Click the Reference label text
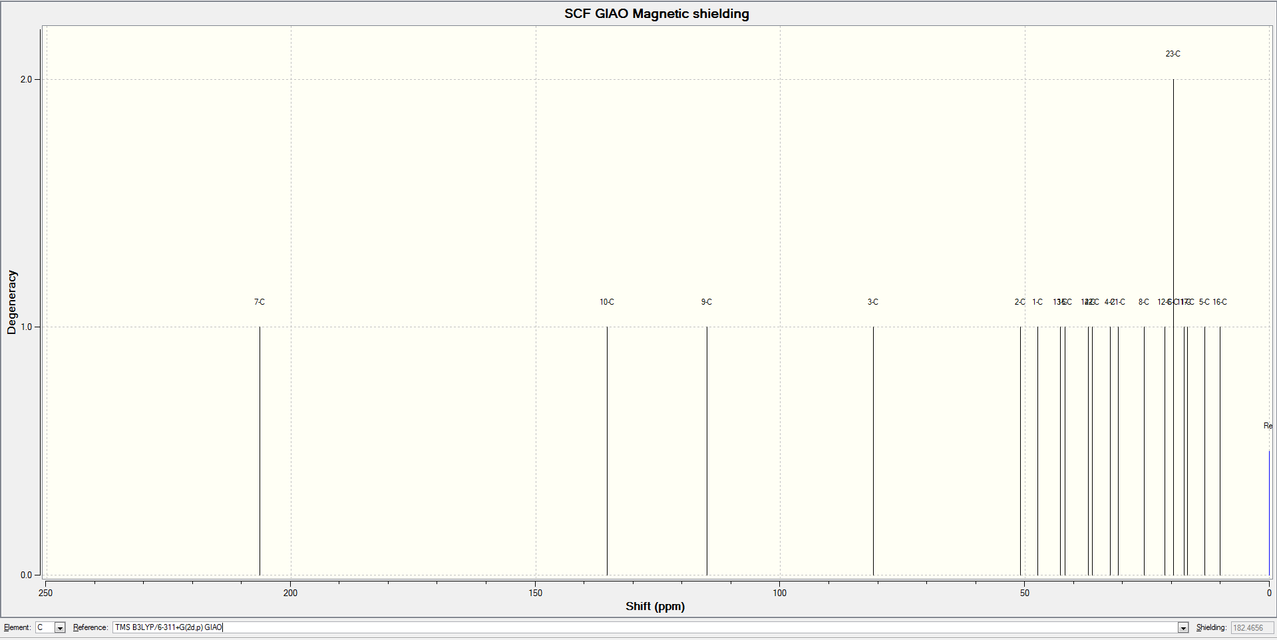This screenshot has height=640, width=1277. click(x=91, y=627)
